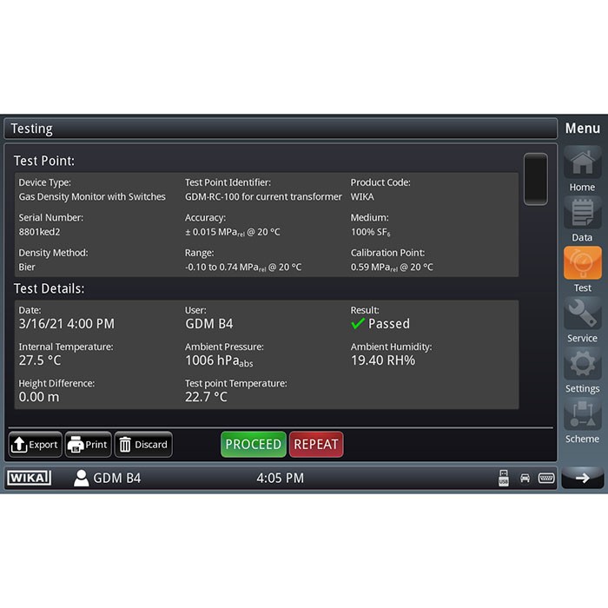The height and width of the screenshot is (608, 608).
Task: Click the range value -0.10 to 0.74 MPa
Action: click(x=242, y=268)
